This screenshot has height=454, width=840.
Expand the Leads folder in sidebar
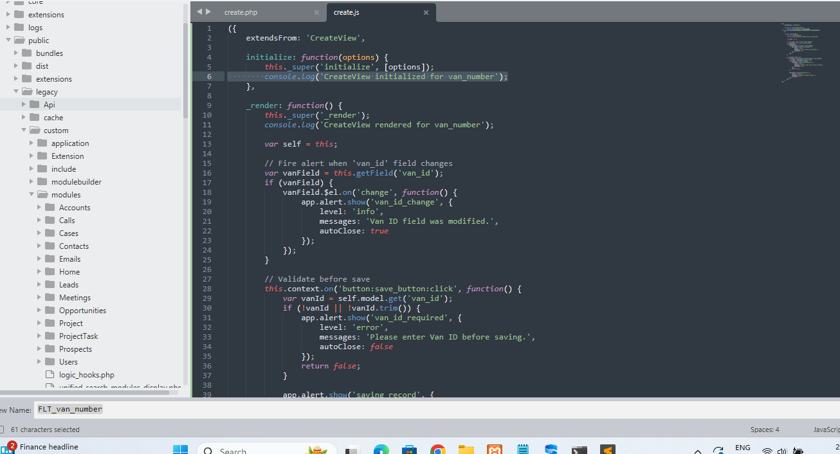[x=39, y=285]
